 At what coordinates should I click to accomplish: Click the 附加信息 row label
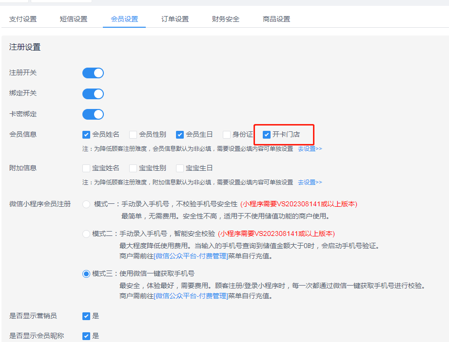[x=23, y=168]
